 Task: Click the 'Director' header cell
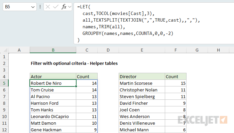[x=142, y=76]
